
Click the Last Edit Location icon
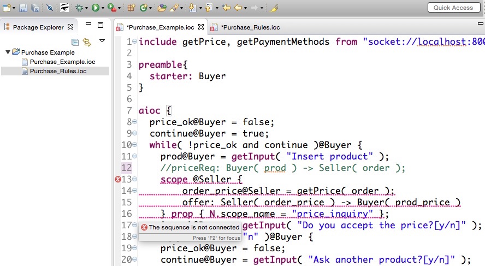click(x=226, y=8)
